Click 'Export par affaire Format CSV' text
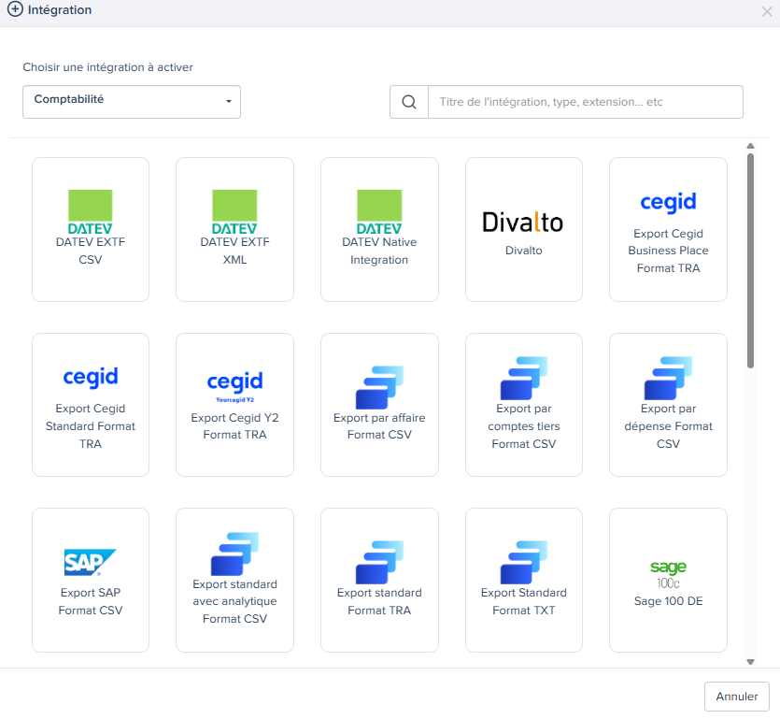Viewport: 780px width, 719px height. [x=379, y=426]
